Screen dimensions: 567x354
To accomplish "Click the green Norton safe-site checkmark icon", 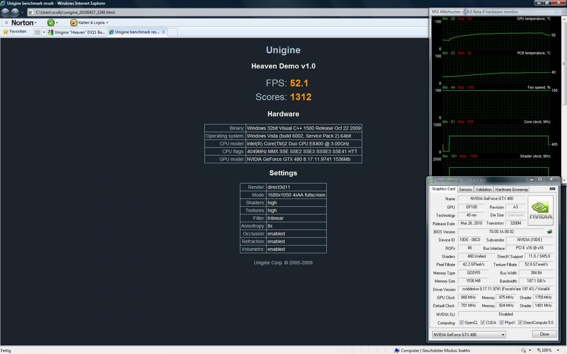I will (51, 23).
